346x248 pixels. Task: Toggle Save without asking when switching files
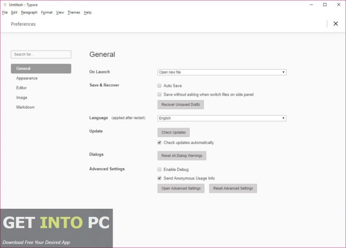(159, 95)
